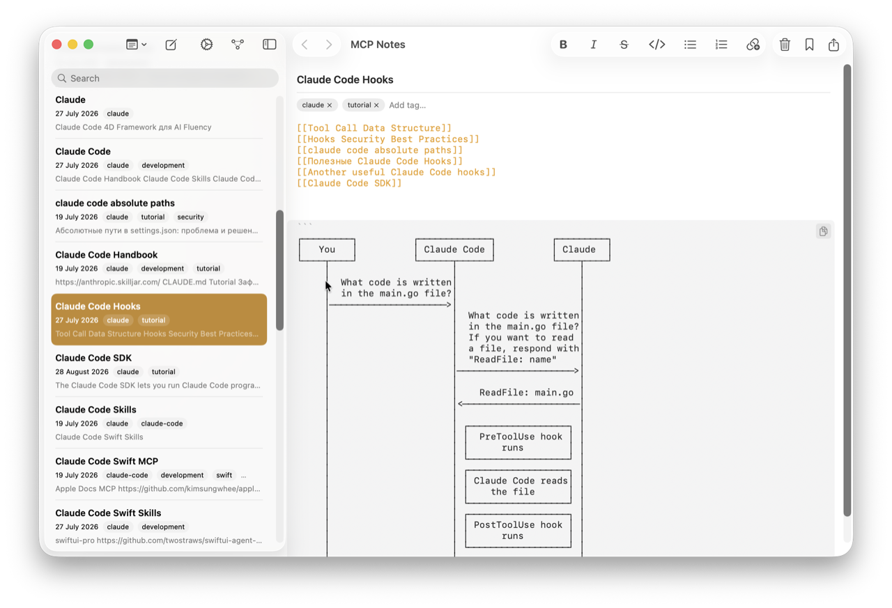The height and width of the screenshot is (608, 892).
Task: Click the Add tag field
Action: [x=408, y=105]
